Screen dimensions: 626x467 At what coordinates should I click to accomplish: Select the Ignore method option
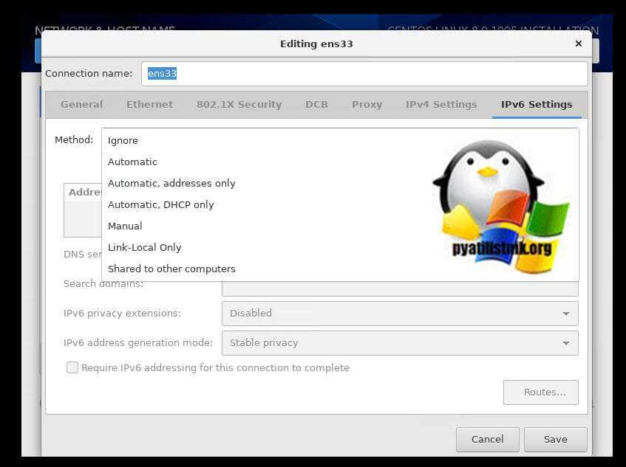[x=340, y=140]
